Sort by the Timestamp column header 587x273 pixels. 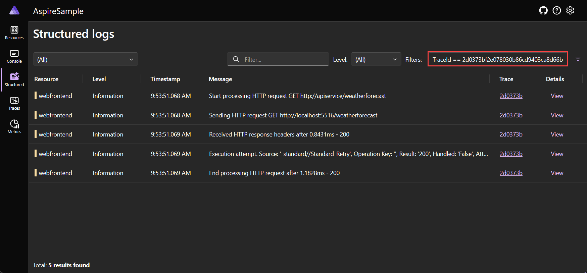tap(165, 79)
